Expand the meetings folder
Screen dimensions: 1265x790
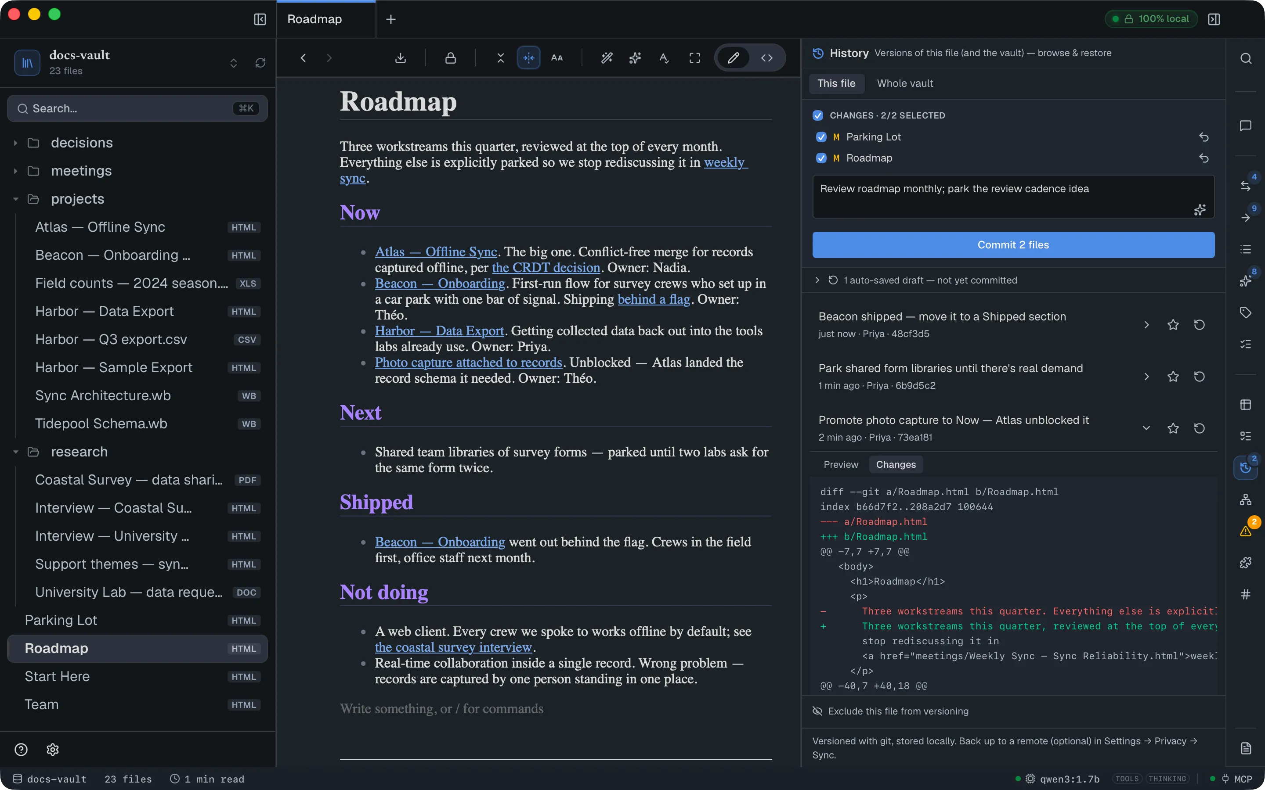click(16, 171)
